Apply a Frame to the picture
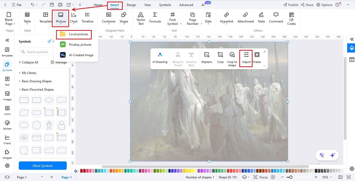 [x=257, y=58]
